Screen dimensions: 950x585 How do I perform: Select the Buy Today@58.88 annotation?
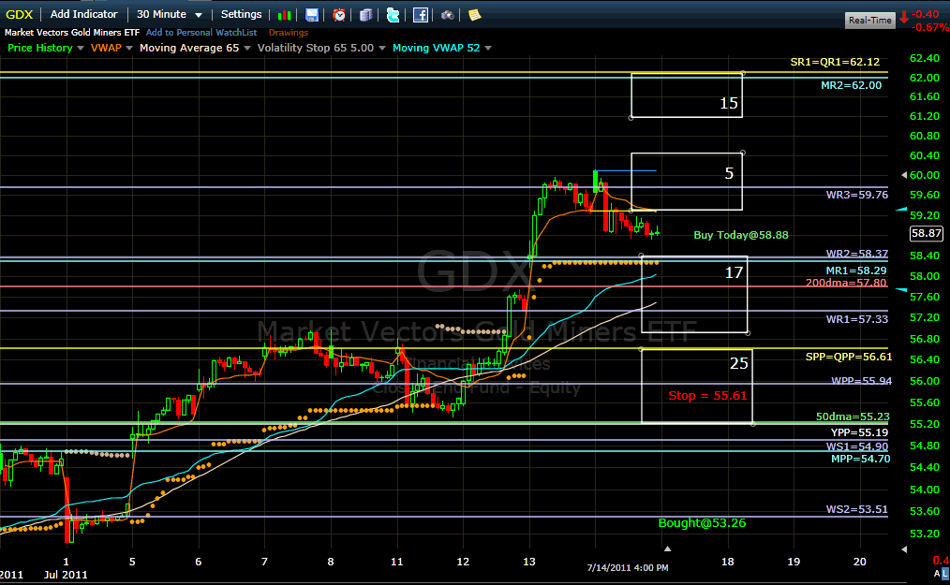pyautogui.click(x=741, y=235)
